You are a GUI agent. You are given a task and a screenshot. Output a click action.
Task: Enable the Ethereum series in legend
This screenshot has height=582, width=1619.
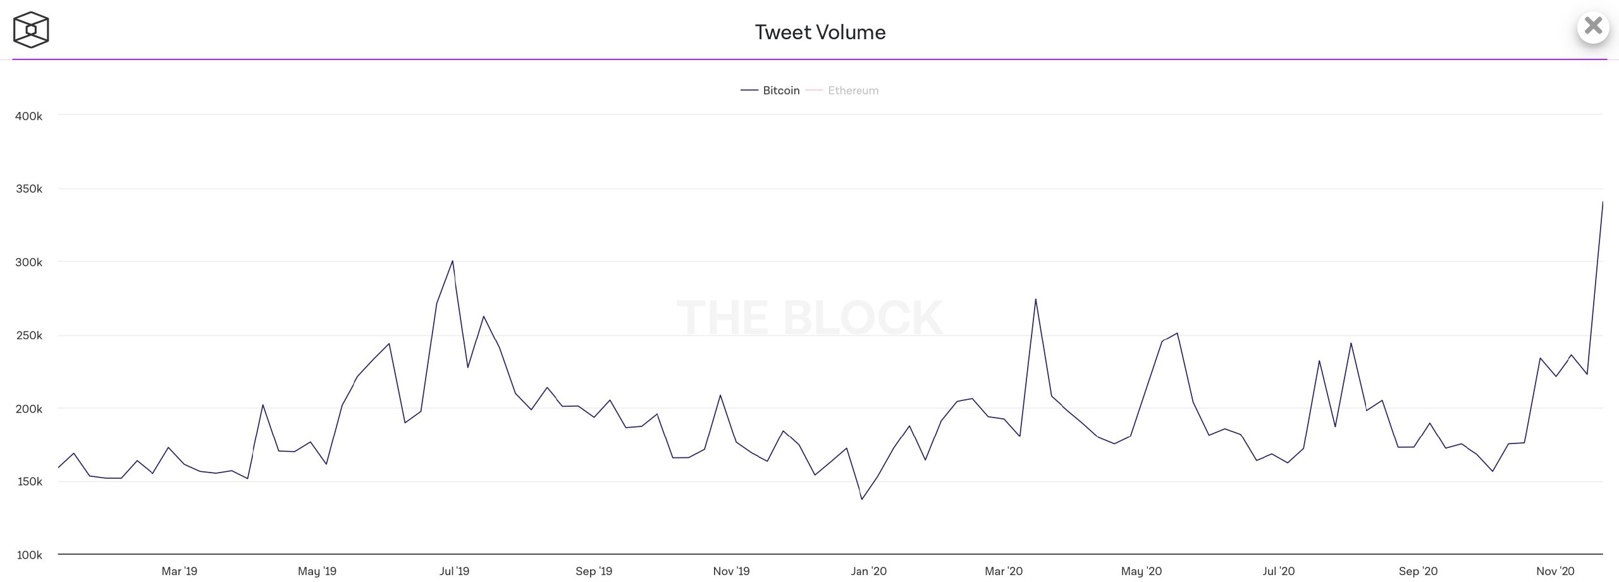coord(853,90)
